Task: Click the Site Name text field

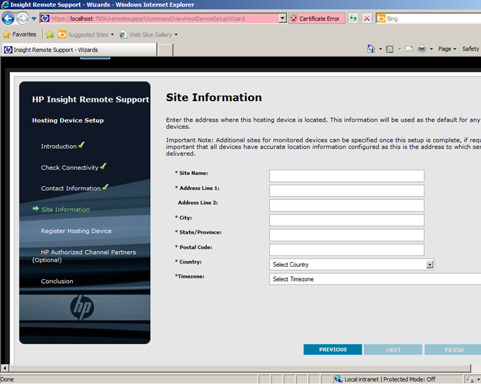Action: pyautogui.click(x=346, y=176)
